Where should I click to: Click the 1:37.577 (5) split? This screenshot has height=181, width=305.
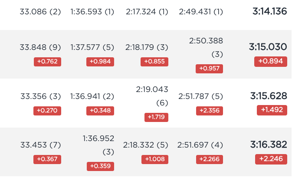92,47
